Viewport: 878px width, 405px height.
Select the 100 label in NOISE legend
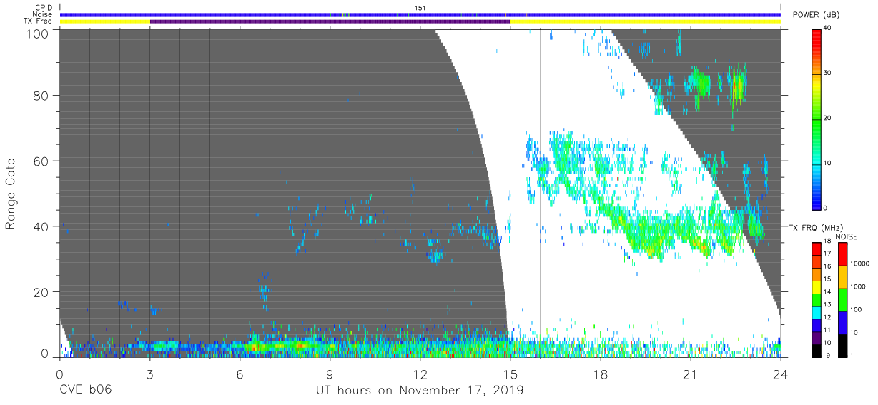pos(857,310)
